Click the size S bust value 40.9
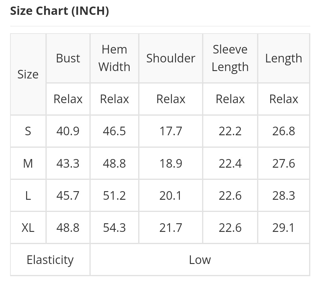The width and height of the screenshot is (321, 283). (x=68, y=131)
